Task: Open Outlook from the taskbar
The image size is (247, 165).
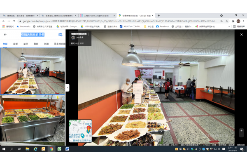Action: tap(43, 149)
